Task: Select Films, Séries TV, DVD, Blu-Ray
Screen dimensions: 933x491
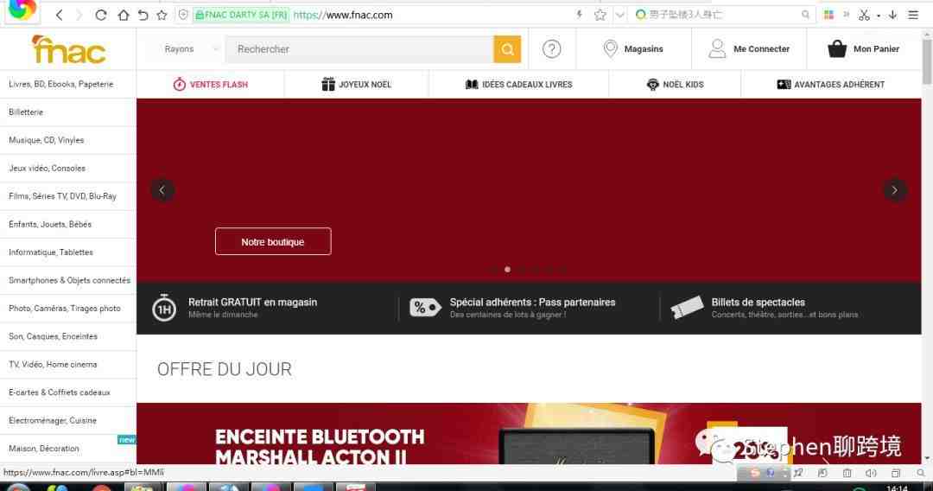Action: [68, 196]
